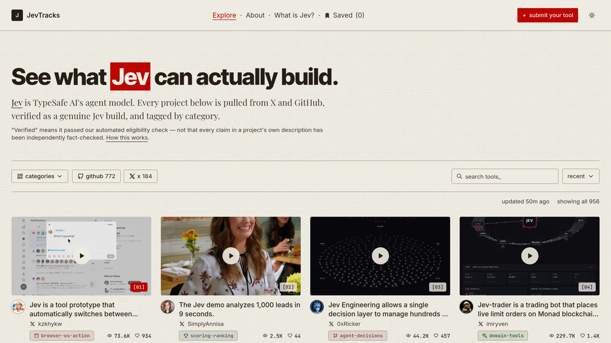Filter by github 772 source
The image size is (611, 343).
96,176
